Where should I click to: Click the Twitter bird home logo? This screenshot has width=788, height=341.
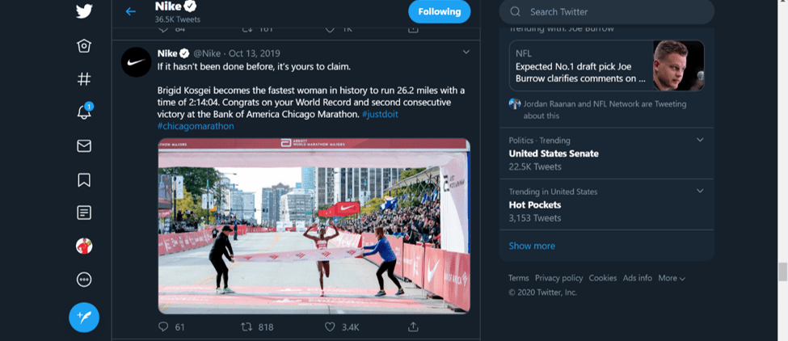(x=84, y=11)
